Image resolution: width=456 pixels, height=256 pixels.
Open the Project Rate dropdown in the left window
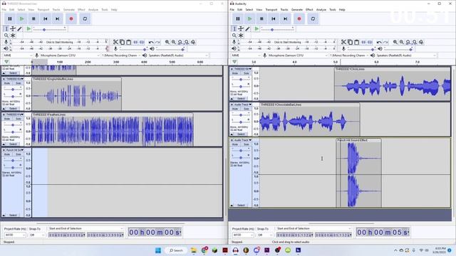point(15,235)
